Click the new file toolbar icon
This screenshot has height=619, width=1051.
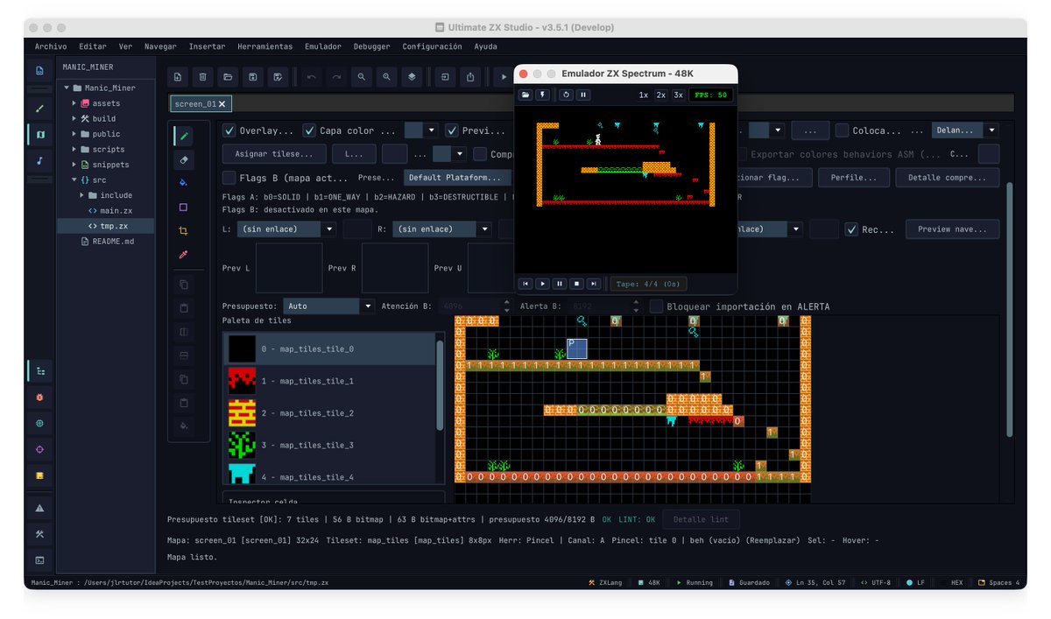tap(178, 77)
